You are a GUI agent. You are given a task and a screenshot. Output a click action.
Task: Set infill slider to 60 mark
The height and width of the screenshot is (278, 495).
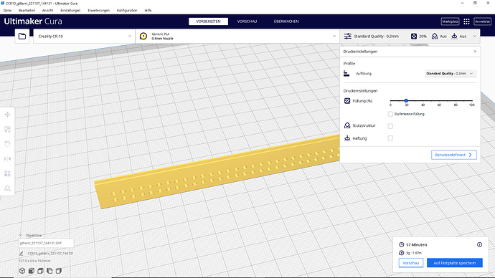pos(439,100)
